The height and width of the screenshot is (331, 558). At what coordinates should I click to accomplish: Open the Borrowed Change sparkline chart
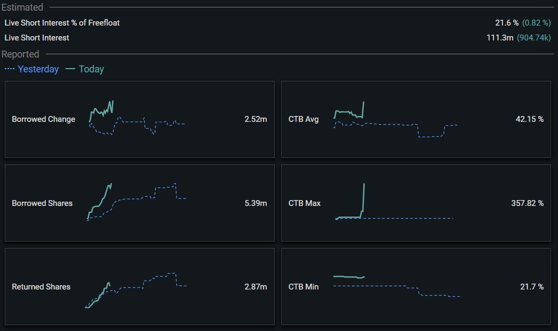point(137,118)
